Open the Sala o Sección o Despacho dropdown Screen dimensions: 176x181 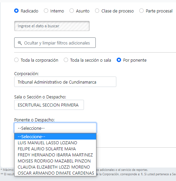[49, 105]
